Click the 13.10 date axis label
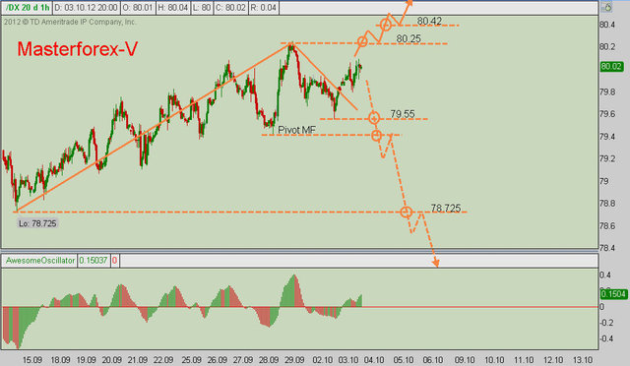Image resolution: width=630 pixels, height=366 pixels. click(583, 360)
